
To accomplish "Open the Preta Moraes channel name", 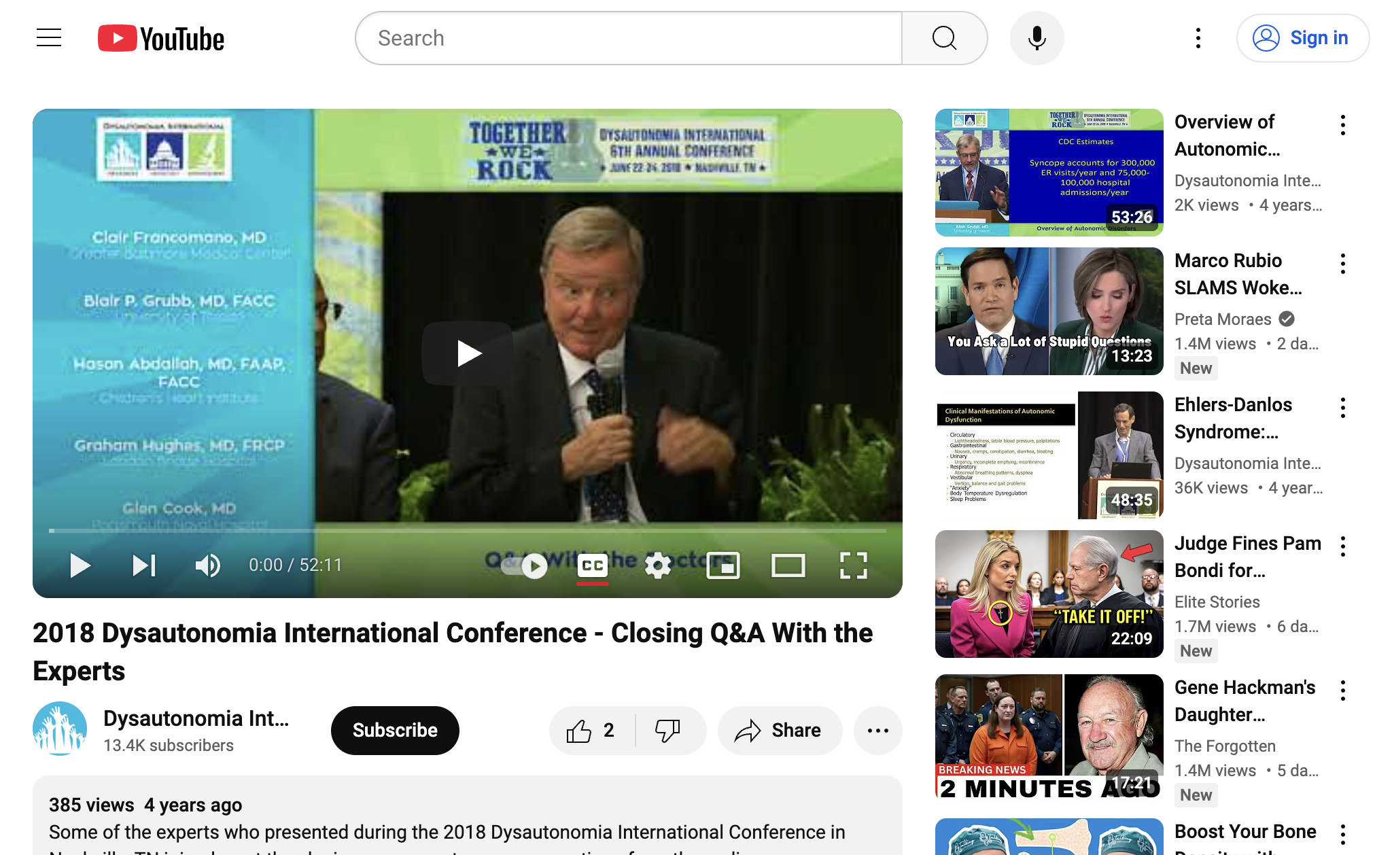I will (x=1223, y=319).
